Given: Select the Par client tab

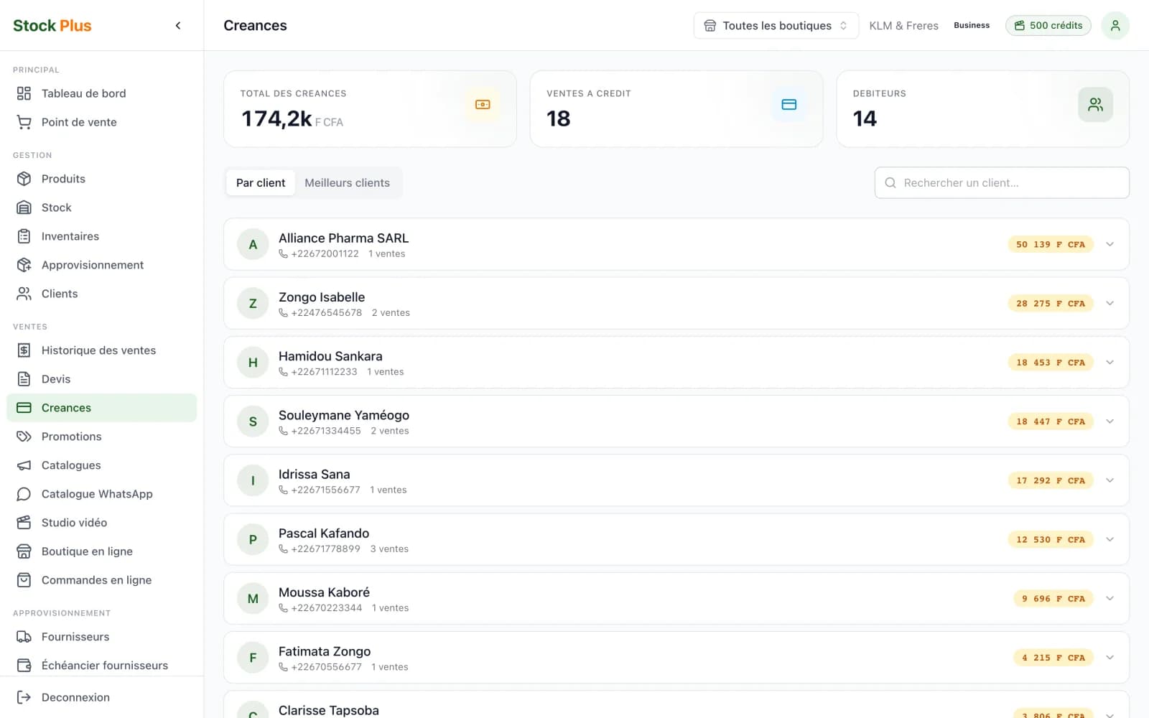Looking at the screenshot, I should (261, 183).
